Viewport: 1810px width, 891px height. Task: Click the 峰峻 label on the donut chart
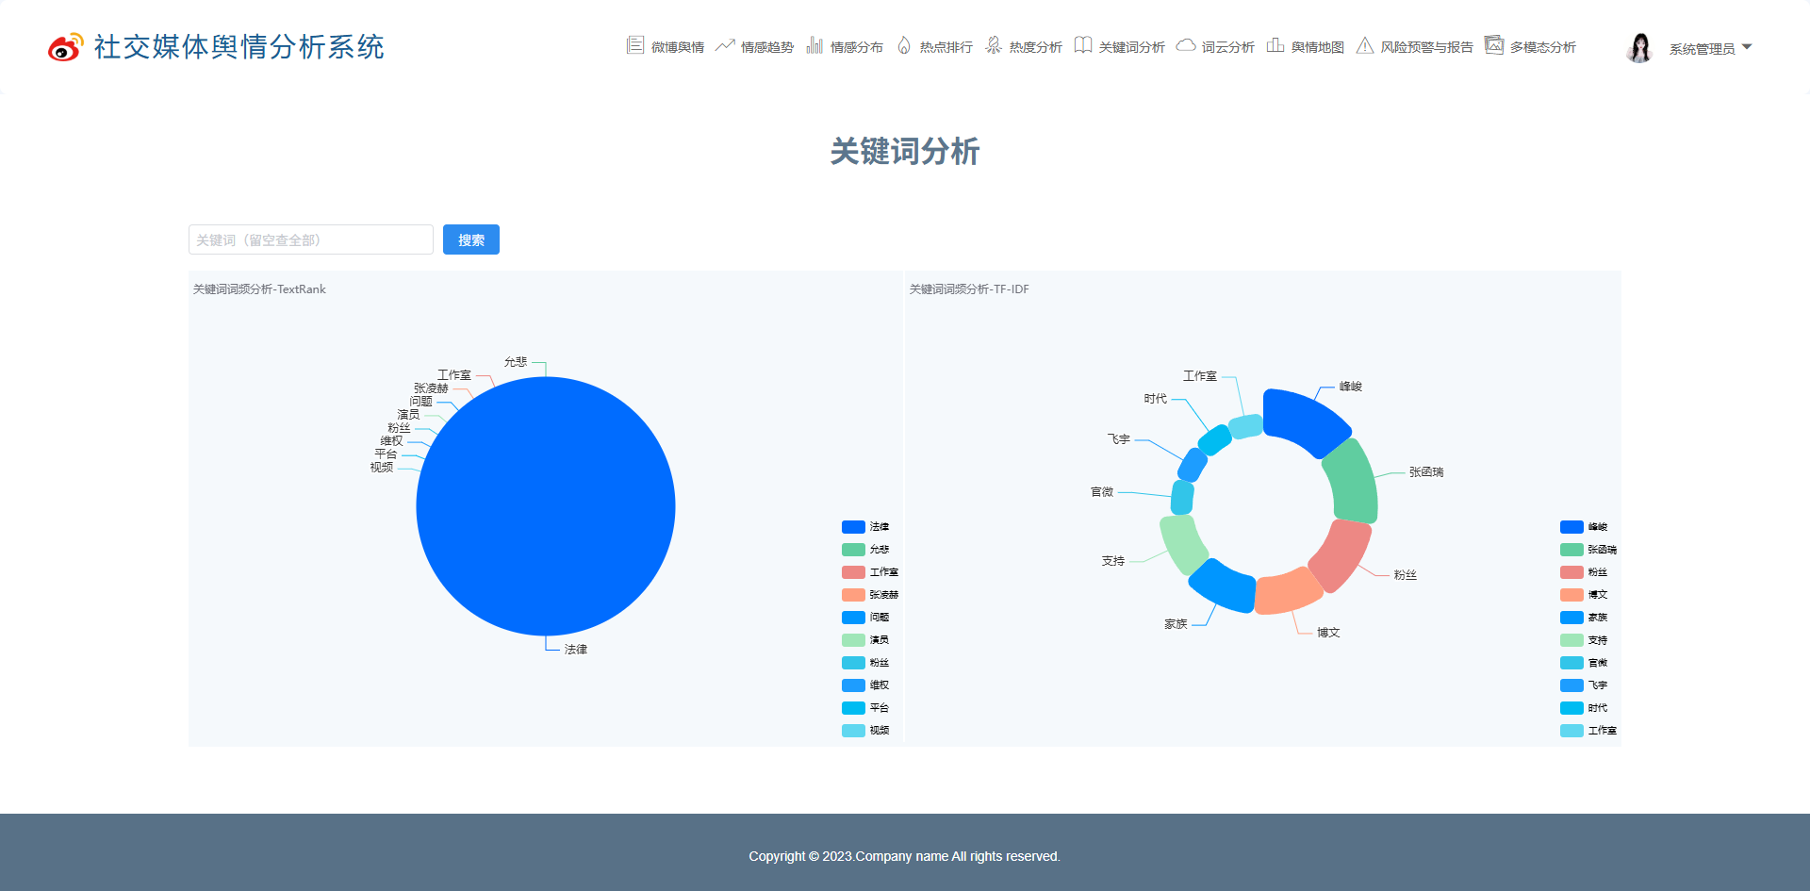click(1351, 387)
